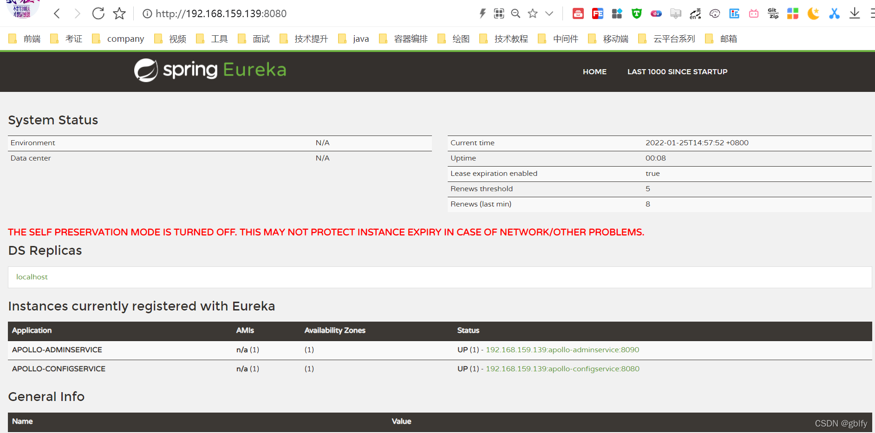Click the zoom-out magnifier icon
The width and height of the screenshot is (875, 433).
point(516,13)
